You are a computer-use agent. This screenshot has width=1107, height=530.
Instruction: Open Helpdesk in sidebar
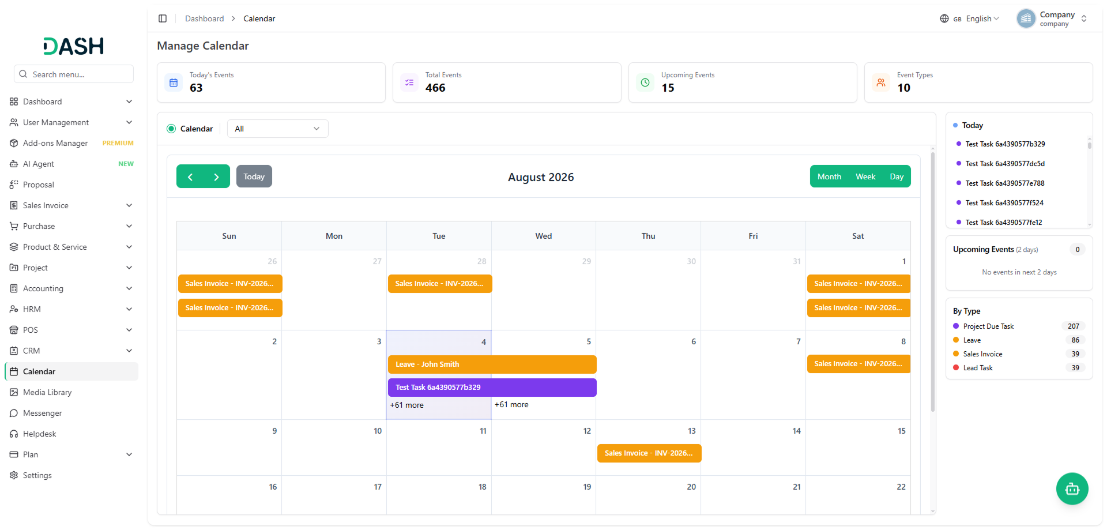tap(71, 434)
